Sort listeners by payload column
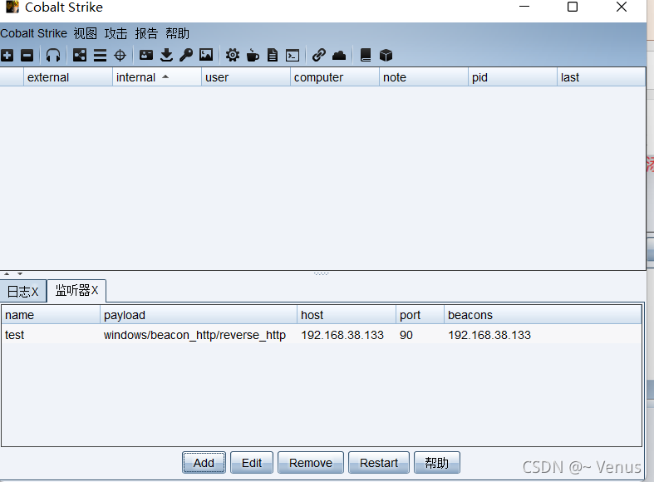Screen dimensions: 654x482 click(199, 315)
